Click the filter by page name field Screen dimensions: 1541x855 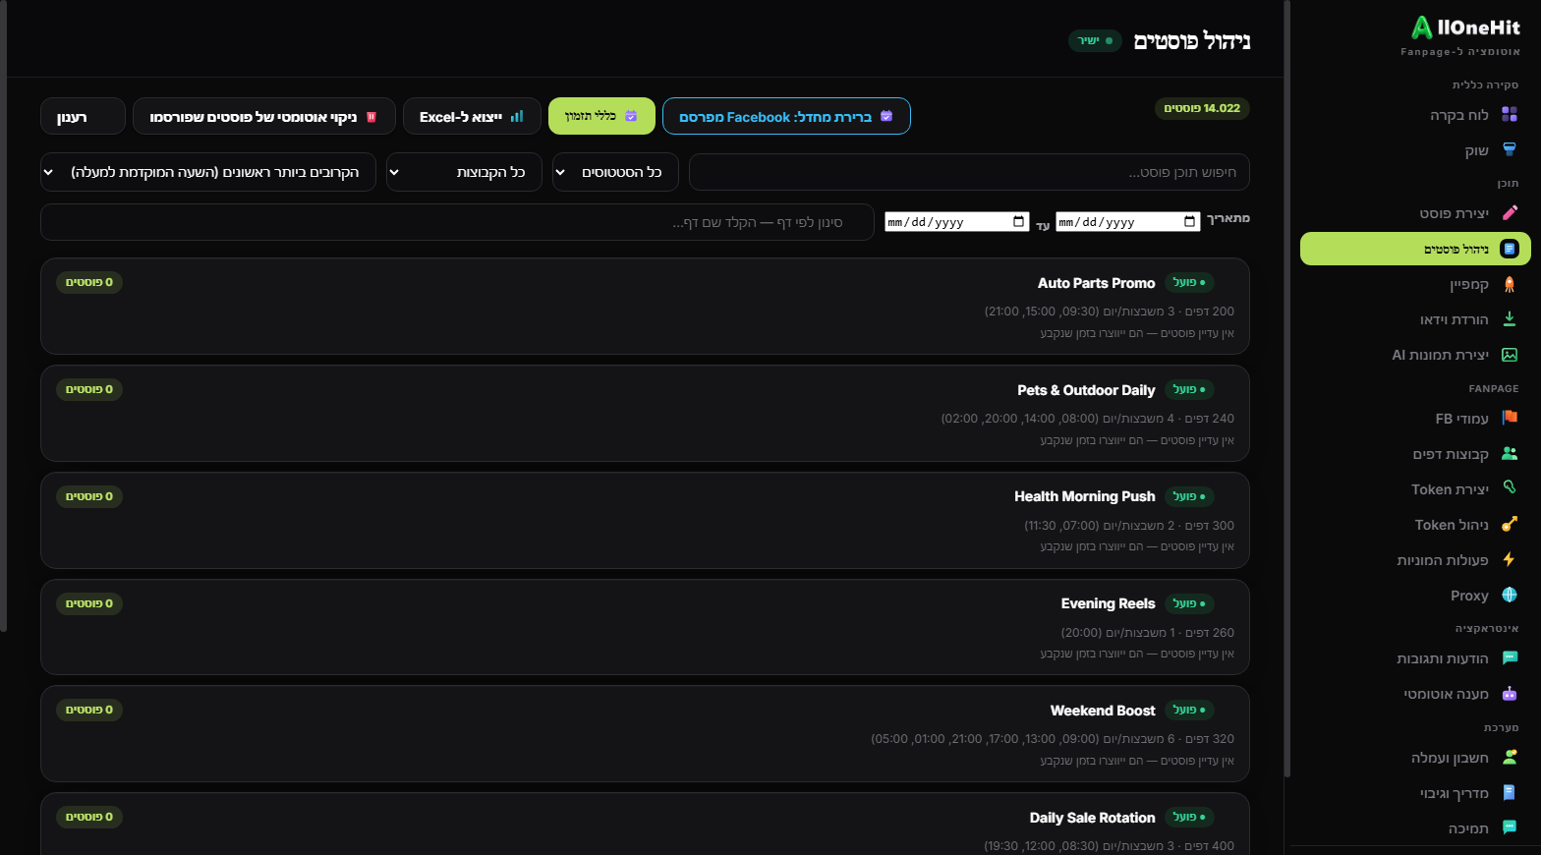pos(457,222)
